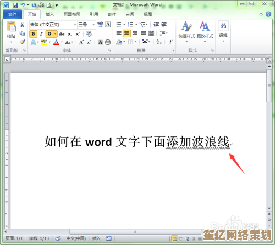The image size is (275, 245).
Task: Click the Clear Formatting eraser icon
Action: (x=89, y=34)
